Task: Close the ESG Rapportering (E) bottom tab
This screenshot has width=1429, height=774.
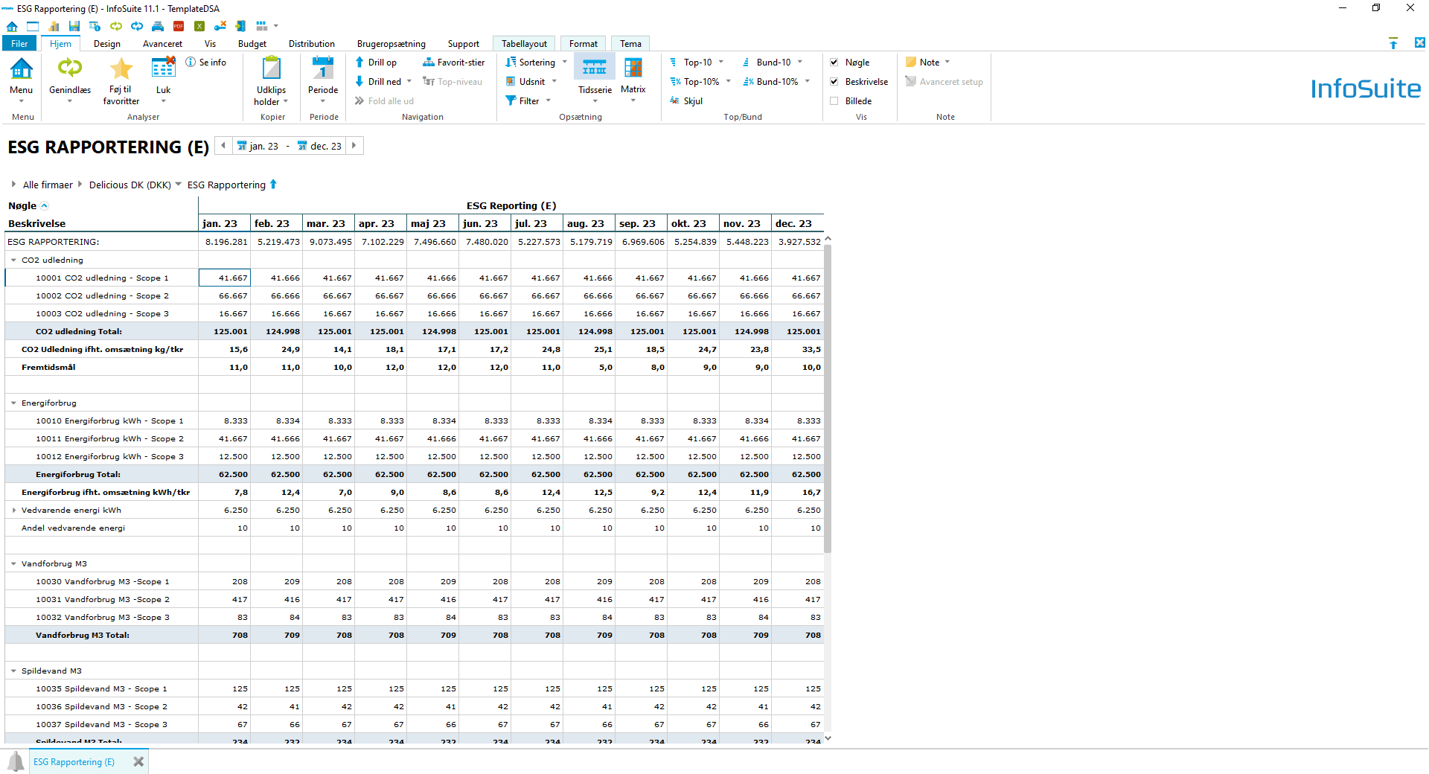Action: (138, 762)
